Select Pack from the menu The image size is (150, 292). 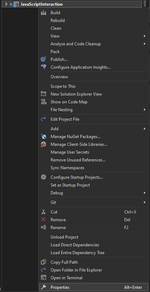coord(94,52)
